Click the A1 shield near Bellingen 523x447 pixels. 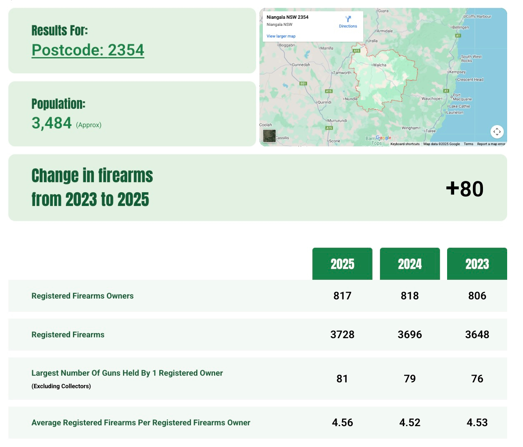(458, 36)
